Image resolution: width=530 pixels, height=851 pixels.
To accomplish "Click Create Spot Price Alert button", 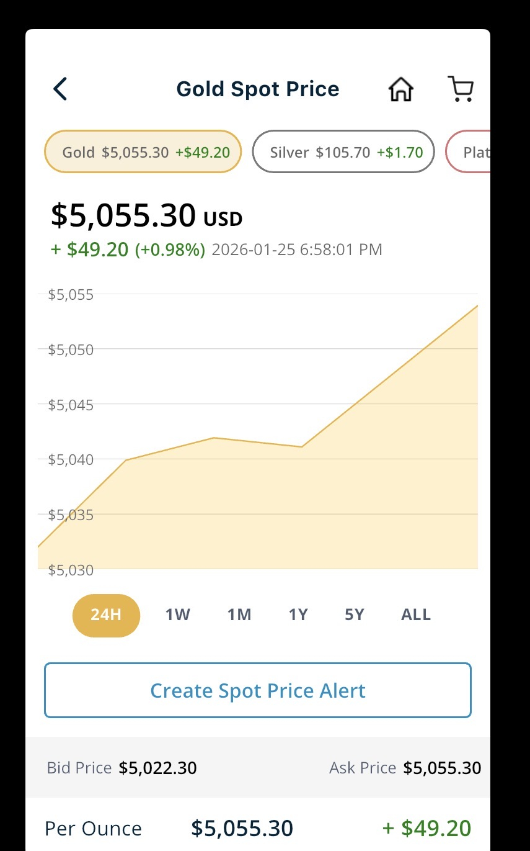I will coord(258,690).
